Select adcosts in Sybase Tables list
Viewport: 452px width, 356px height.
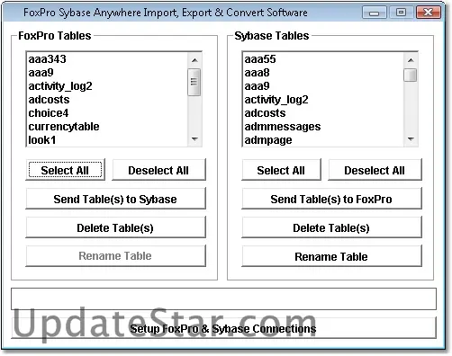(x=323, y=113)
